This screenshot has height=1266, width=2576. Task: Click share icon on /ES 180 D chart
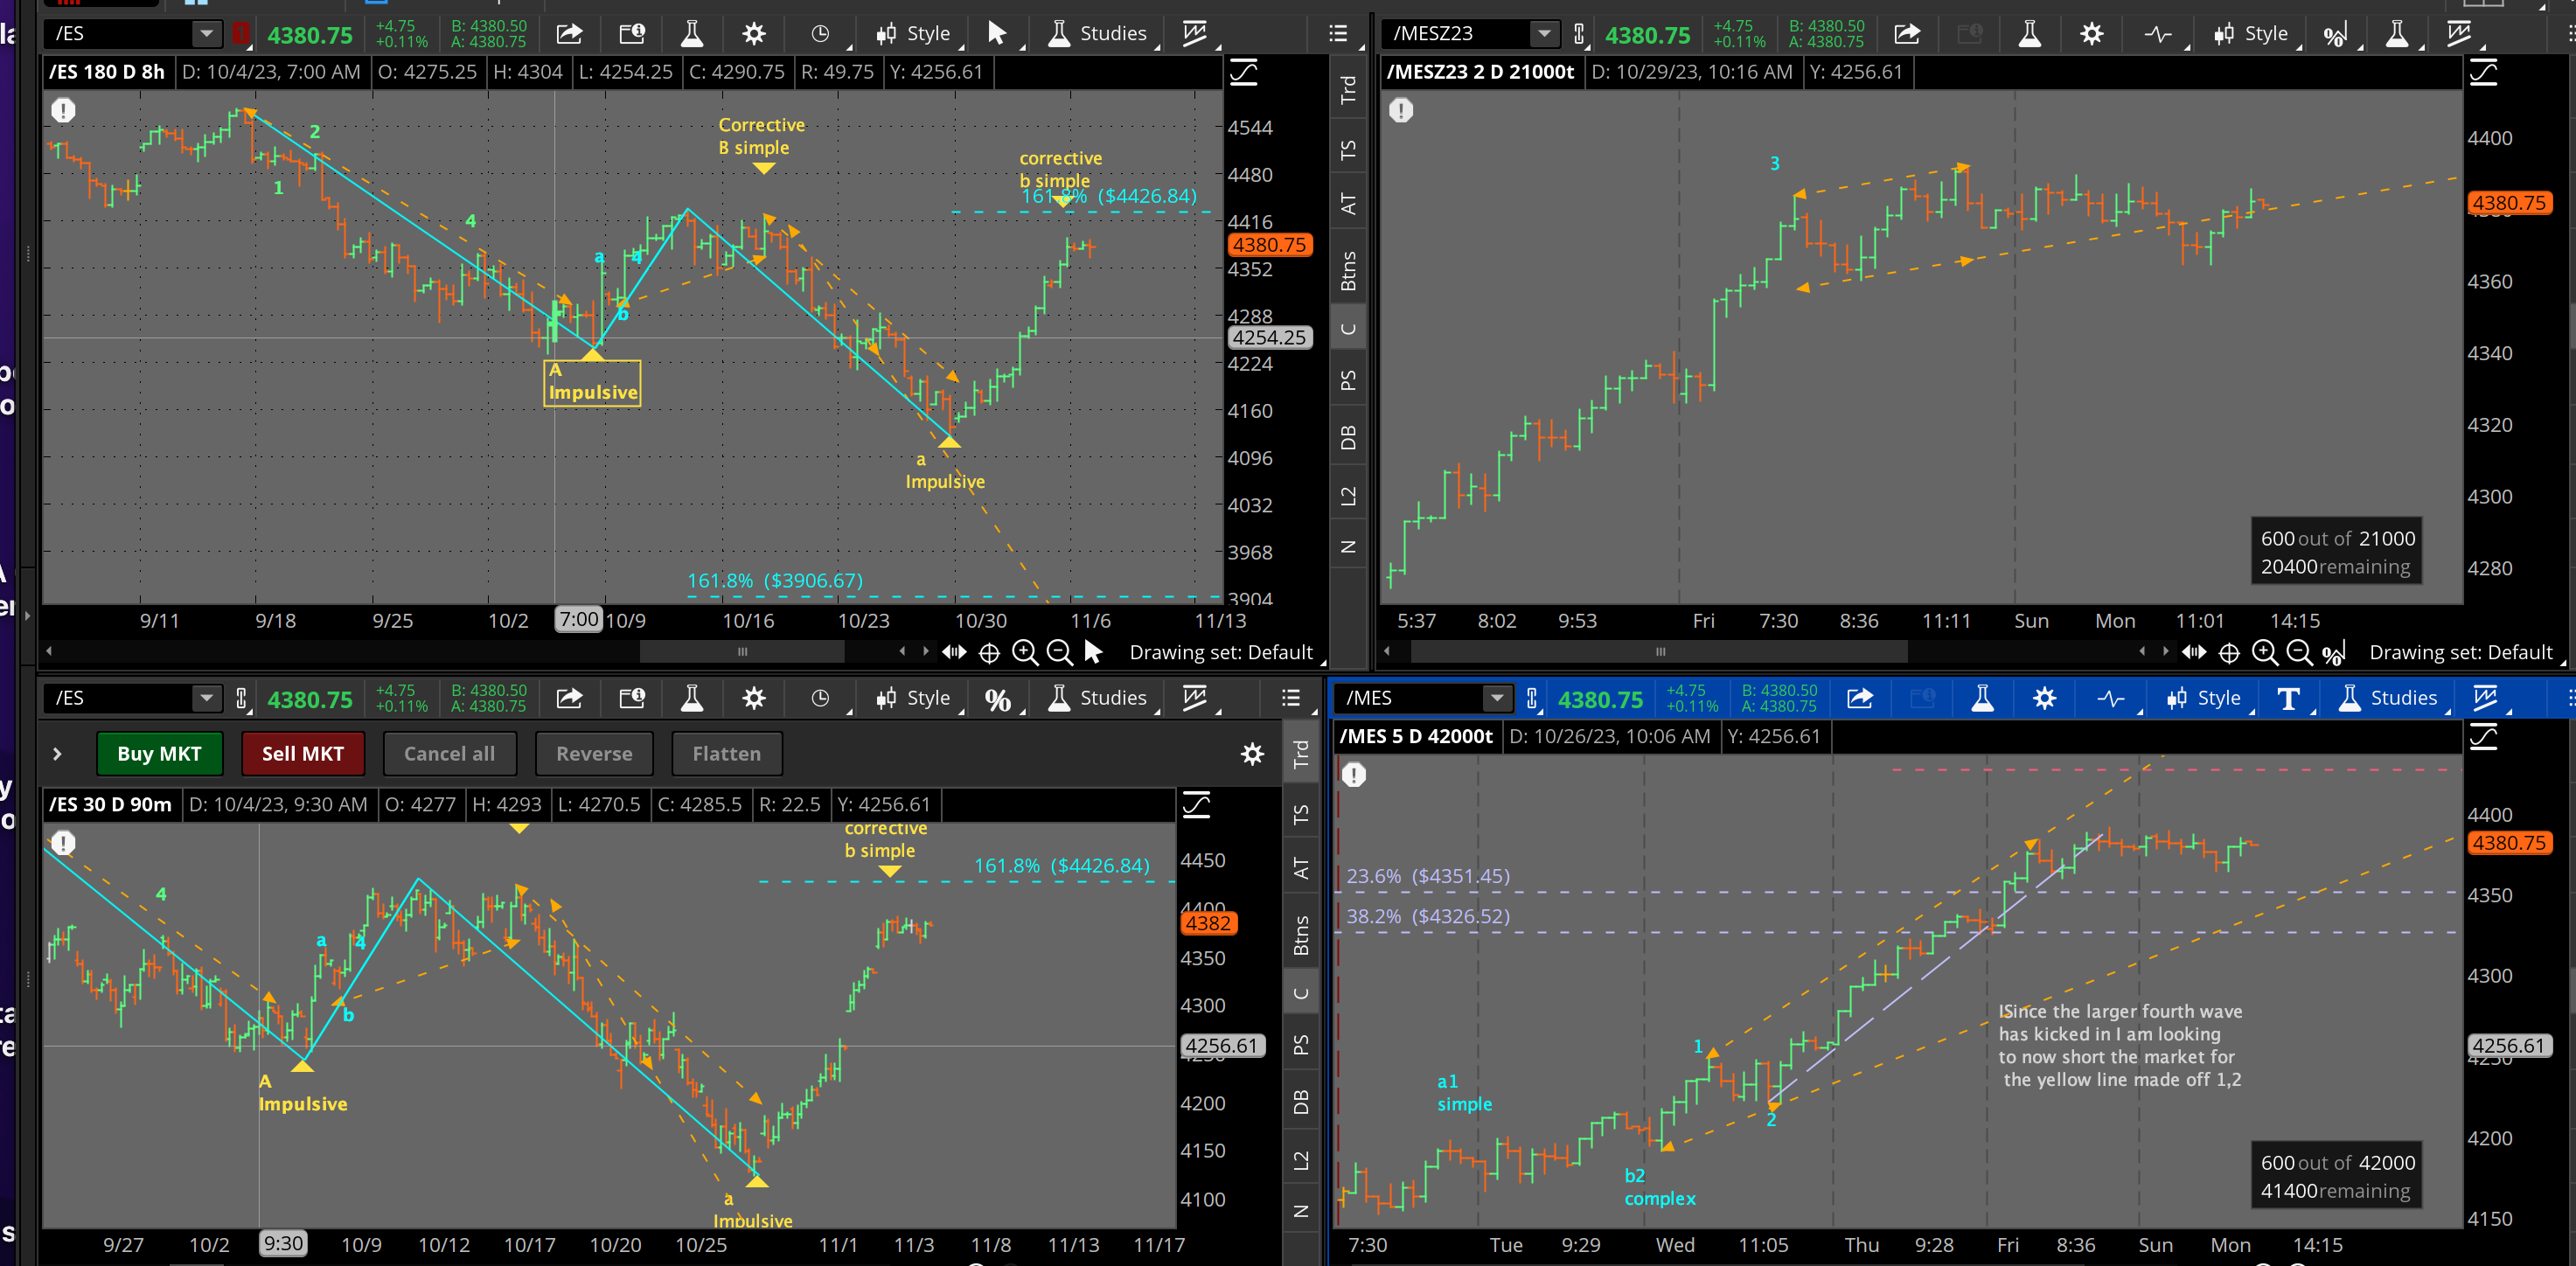(569, 34)
